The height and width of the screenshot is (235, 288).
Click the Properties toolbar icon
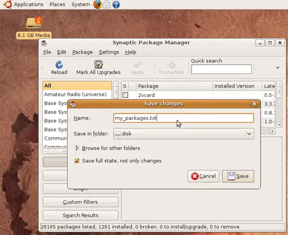click(x=171, y=64)
